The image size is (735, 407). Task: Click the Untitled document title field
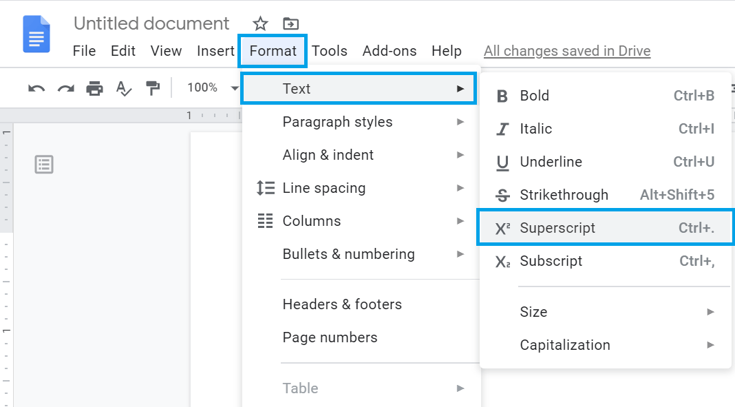point(151,23)
